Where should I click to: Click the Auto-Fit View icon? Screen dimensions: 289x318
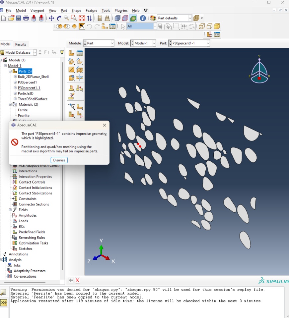click(x=82, y=18)
